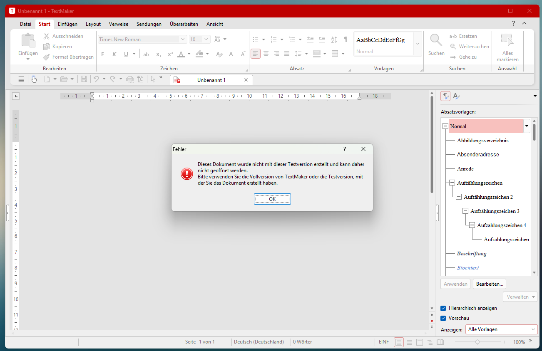Image resolution: width=542 pixels, height=351 pixels.
Task: Switch to character styles view in the sidebar
Action: point(456,96)
